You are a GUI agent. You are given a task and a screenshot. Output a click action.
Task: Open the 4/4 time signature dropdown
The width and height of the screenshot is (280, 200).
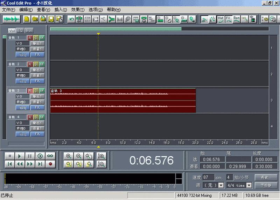pos(249,185)
